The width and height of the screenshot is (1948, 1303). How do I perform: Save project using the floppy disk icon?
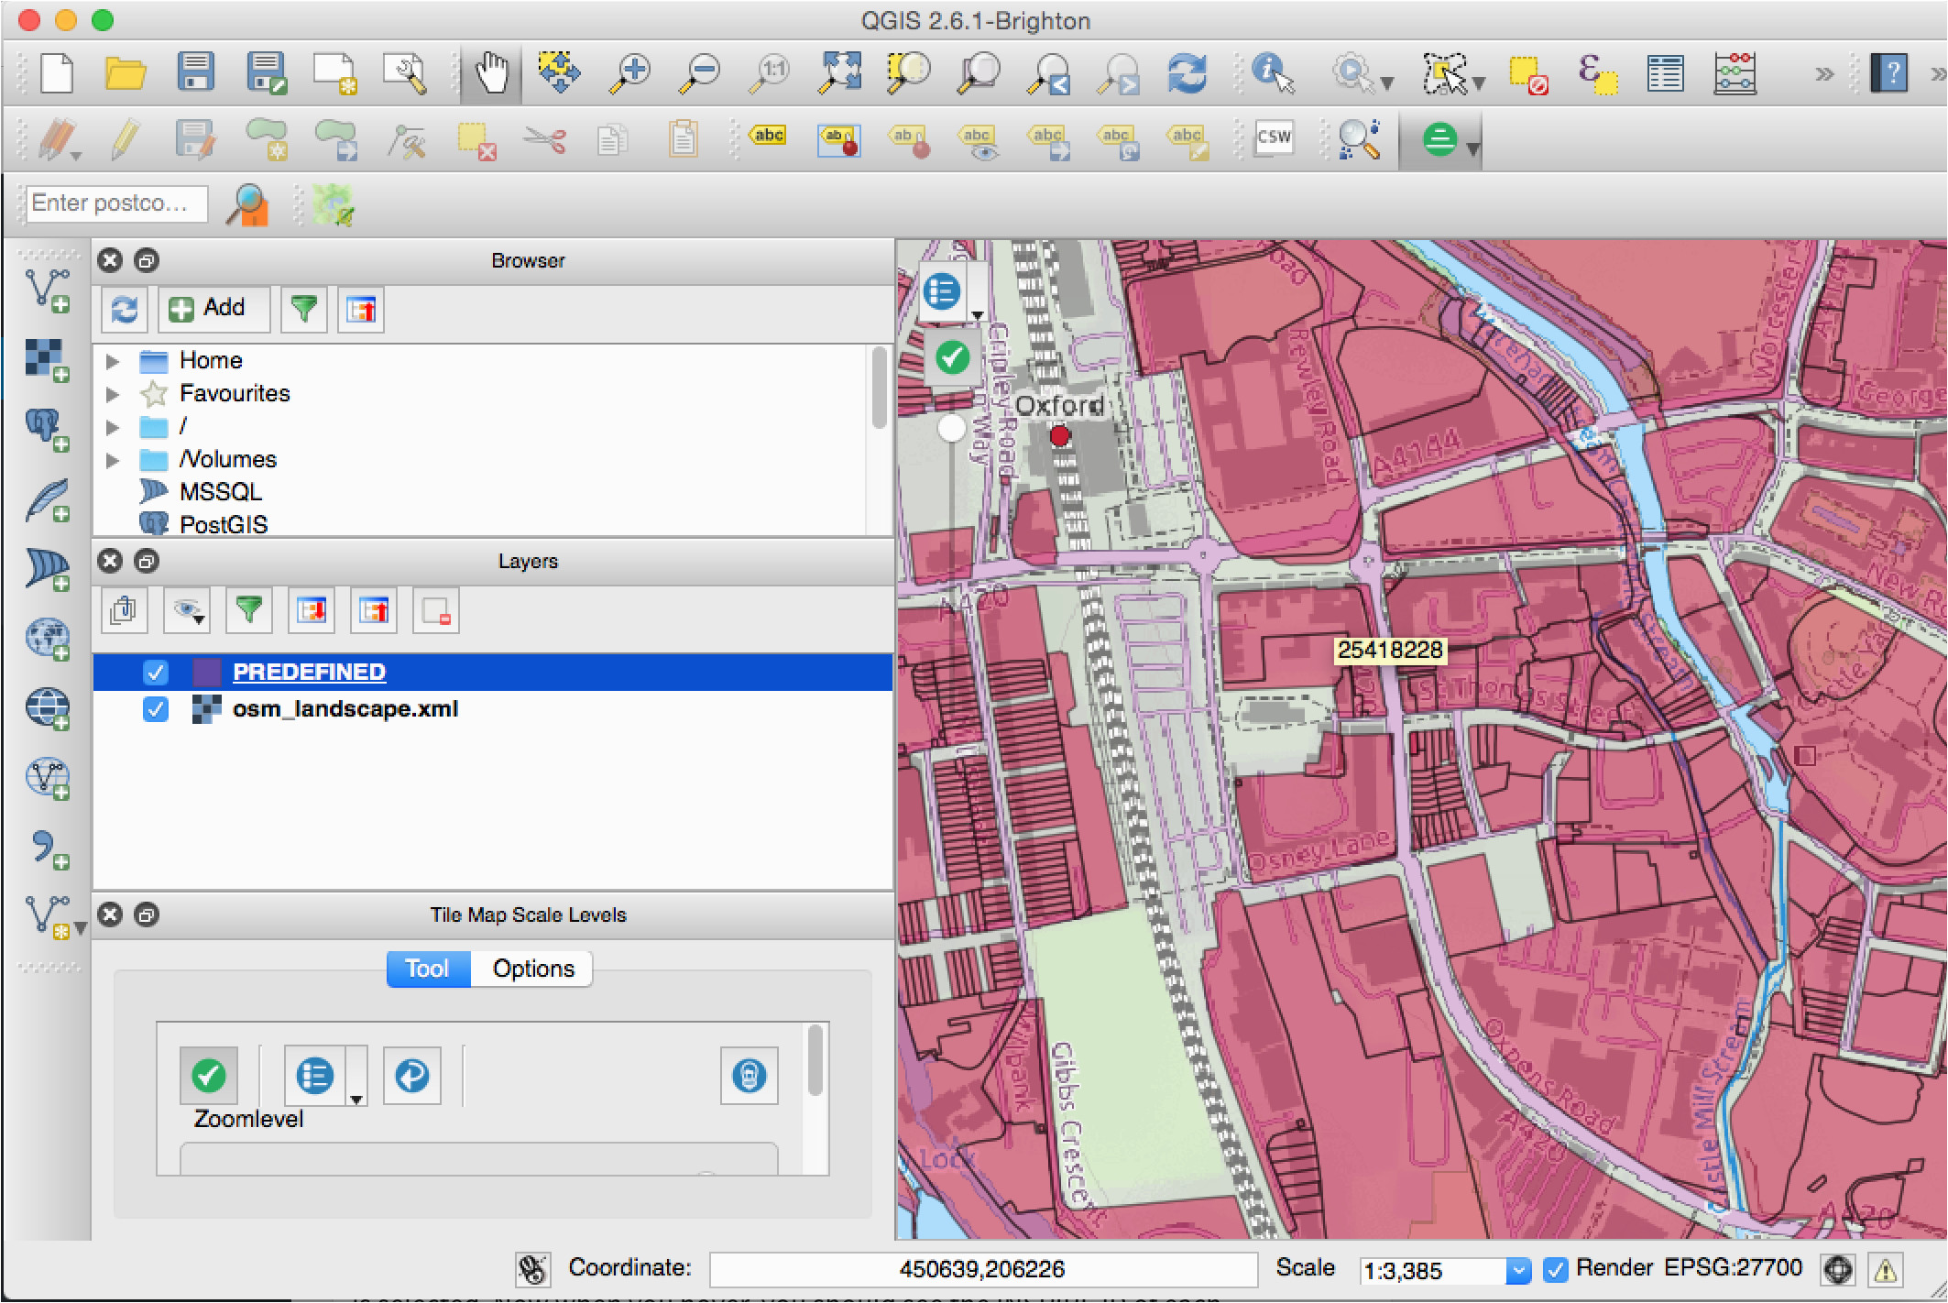[195, 72]
